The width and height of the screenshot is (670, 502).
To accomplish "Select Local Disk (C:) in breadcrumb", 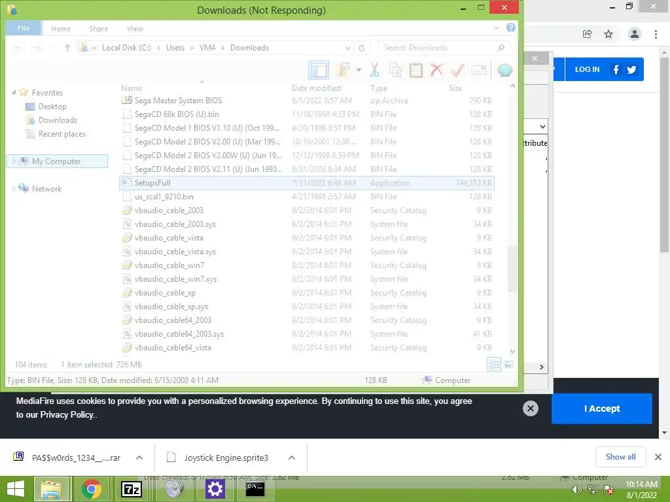I will point(126,48).
